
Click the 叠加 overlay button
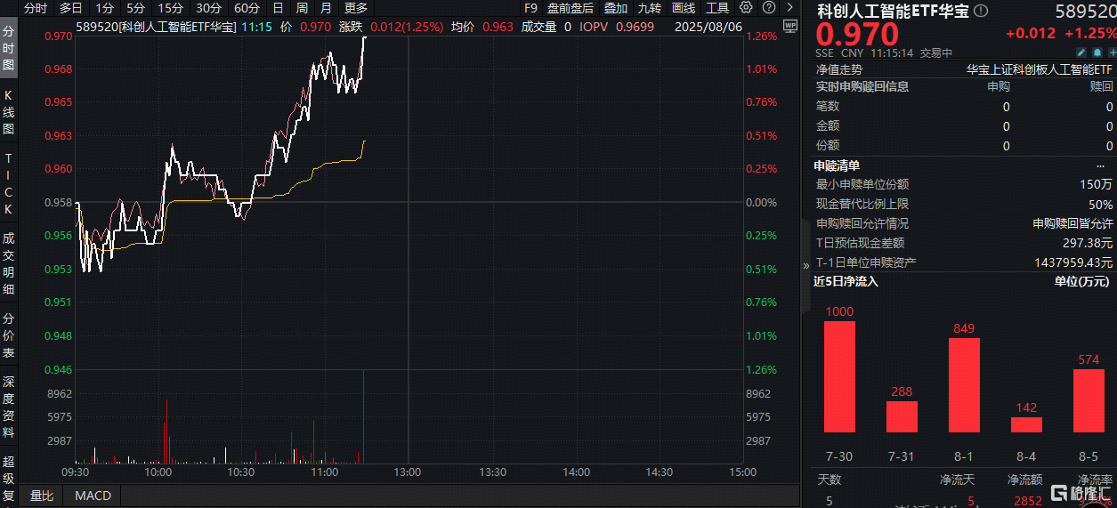[x=615, y=8]
